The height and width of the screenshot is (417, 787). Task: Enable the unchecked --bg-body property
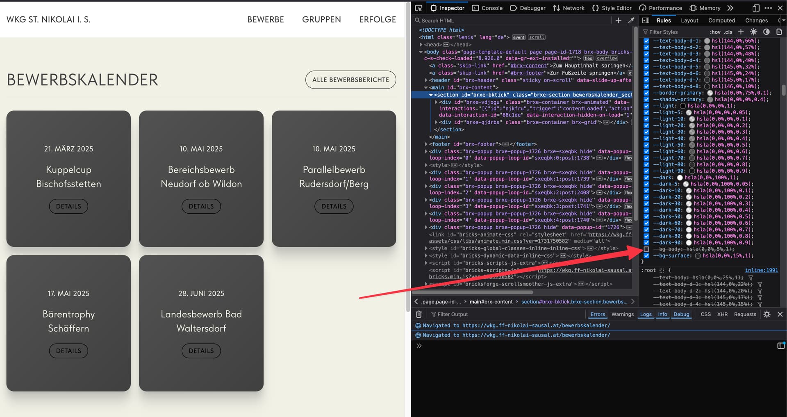pyautogui.click(x=646, y=249)
